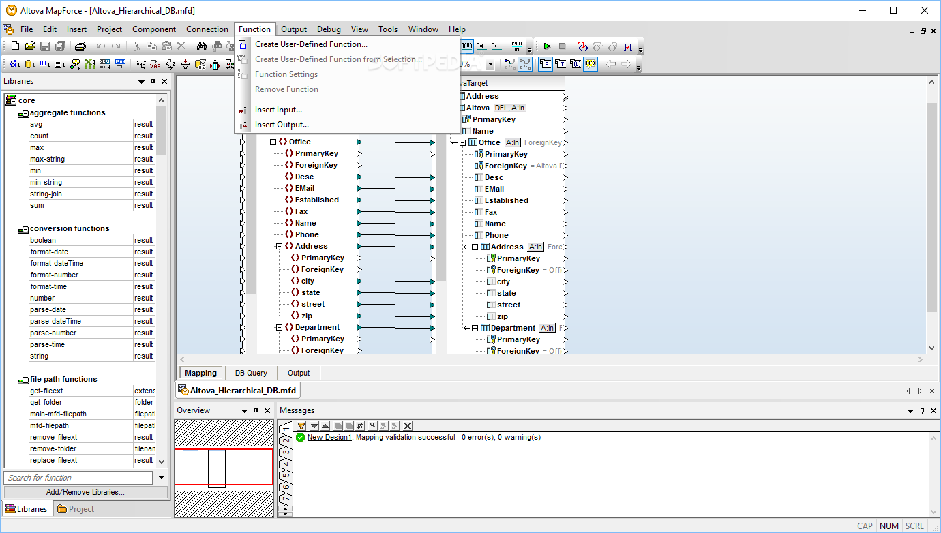Collapse Department table in target

click(x=475, y=328)
